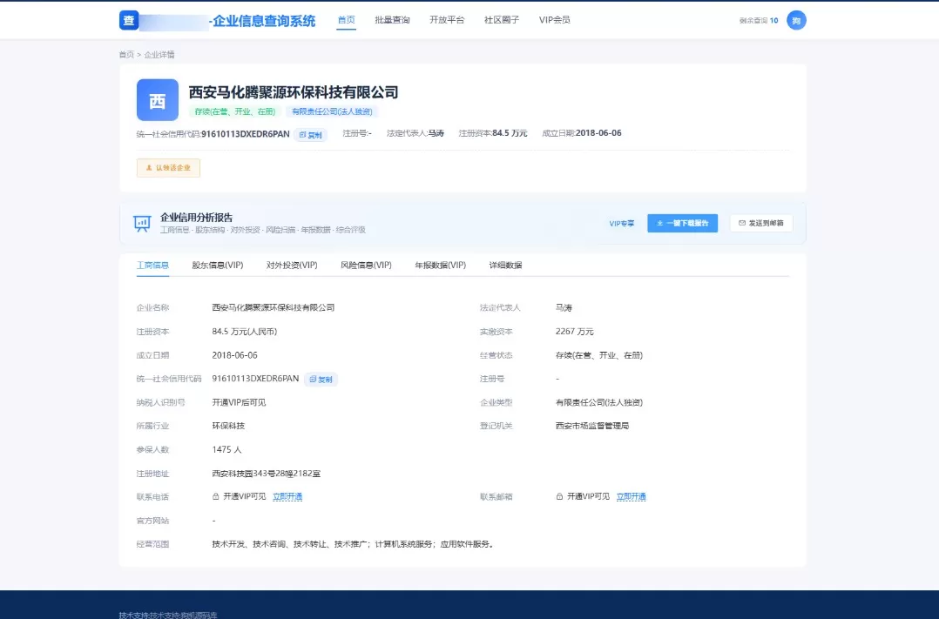Image resolution: width=939 pixels, height=619 pixels.
Task: Click 2018-06-06 date in the table
Action: click(235, 355)
